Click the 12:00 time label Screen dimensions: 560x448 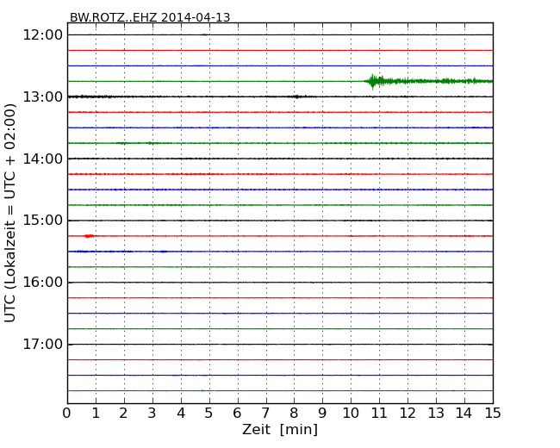pyautogui.click(x=42, y=35)
